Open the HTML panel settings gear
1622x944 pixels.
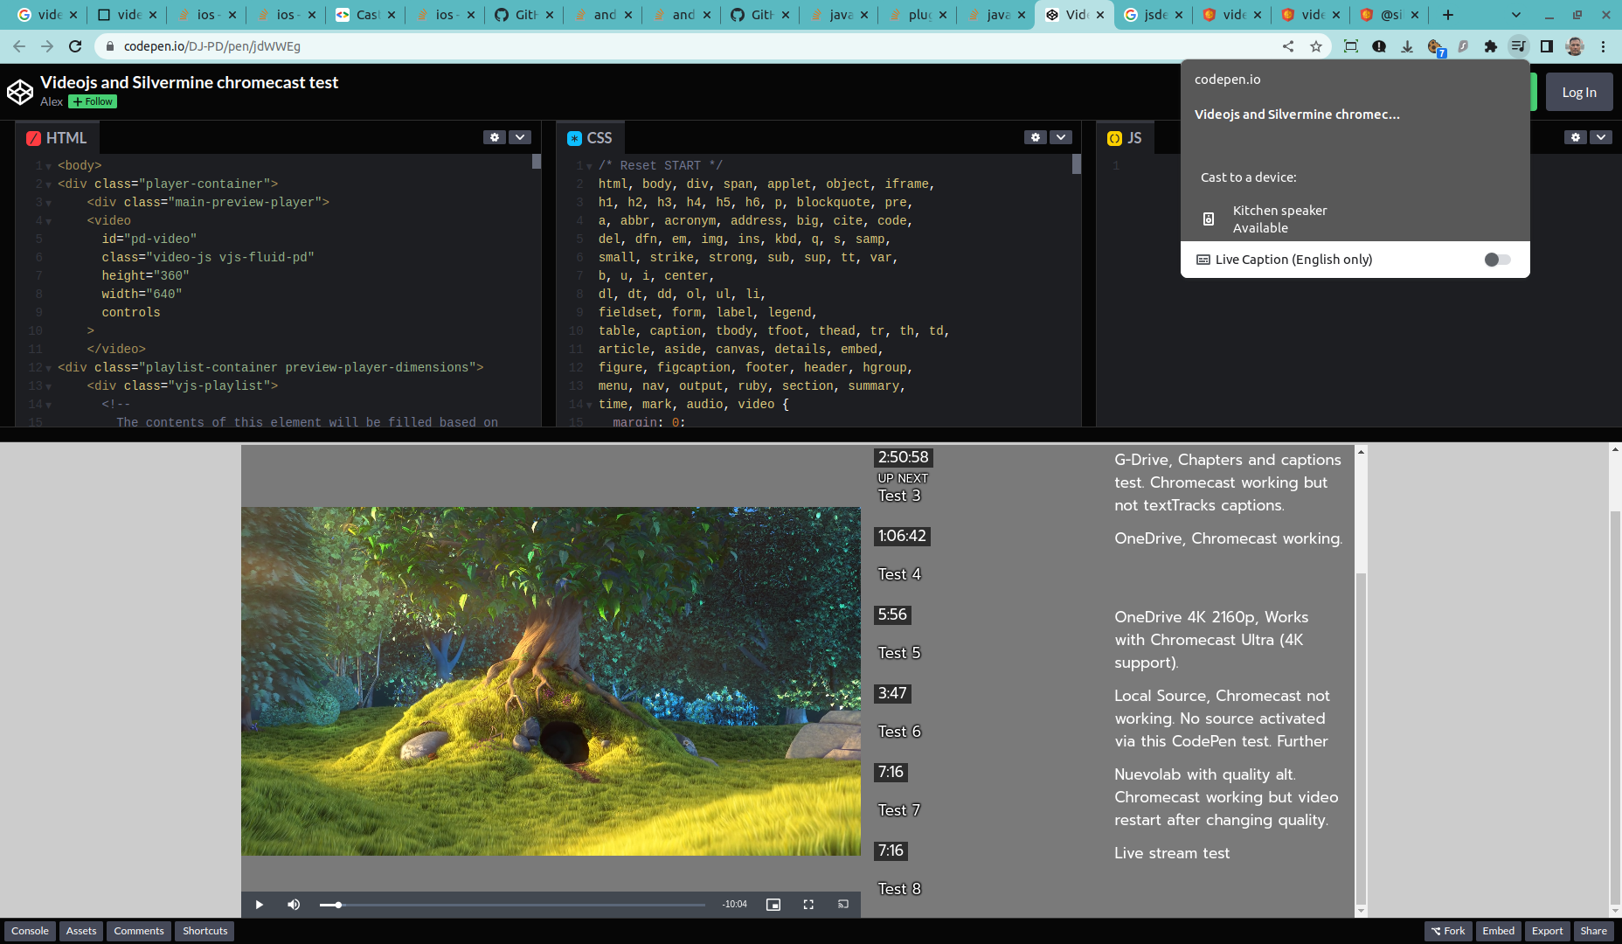[x=495, y=137]
